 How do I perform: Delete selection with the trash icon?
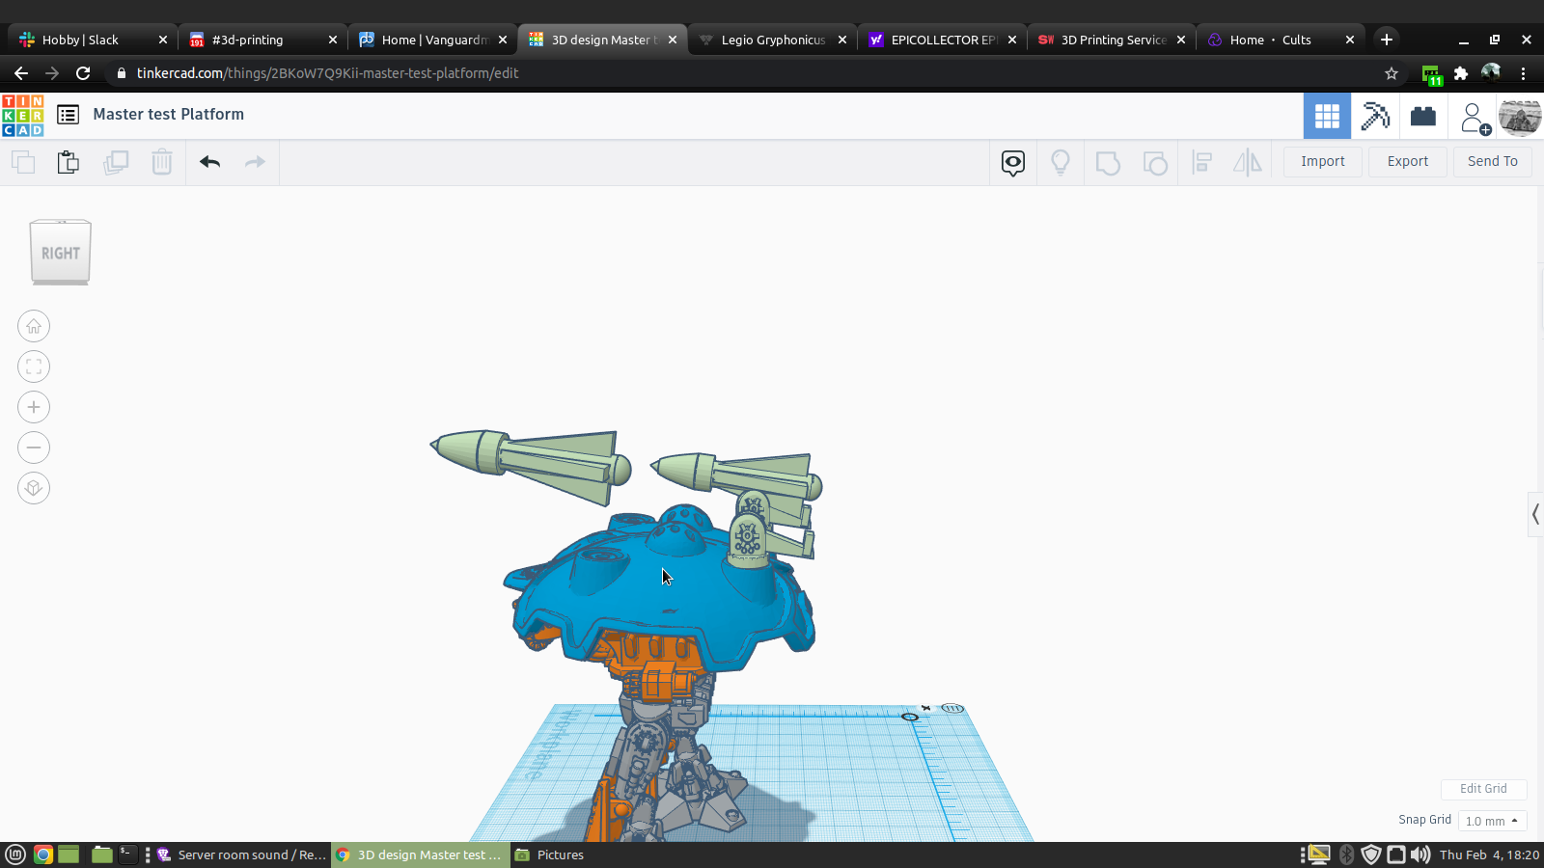point(162,162)
